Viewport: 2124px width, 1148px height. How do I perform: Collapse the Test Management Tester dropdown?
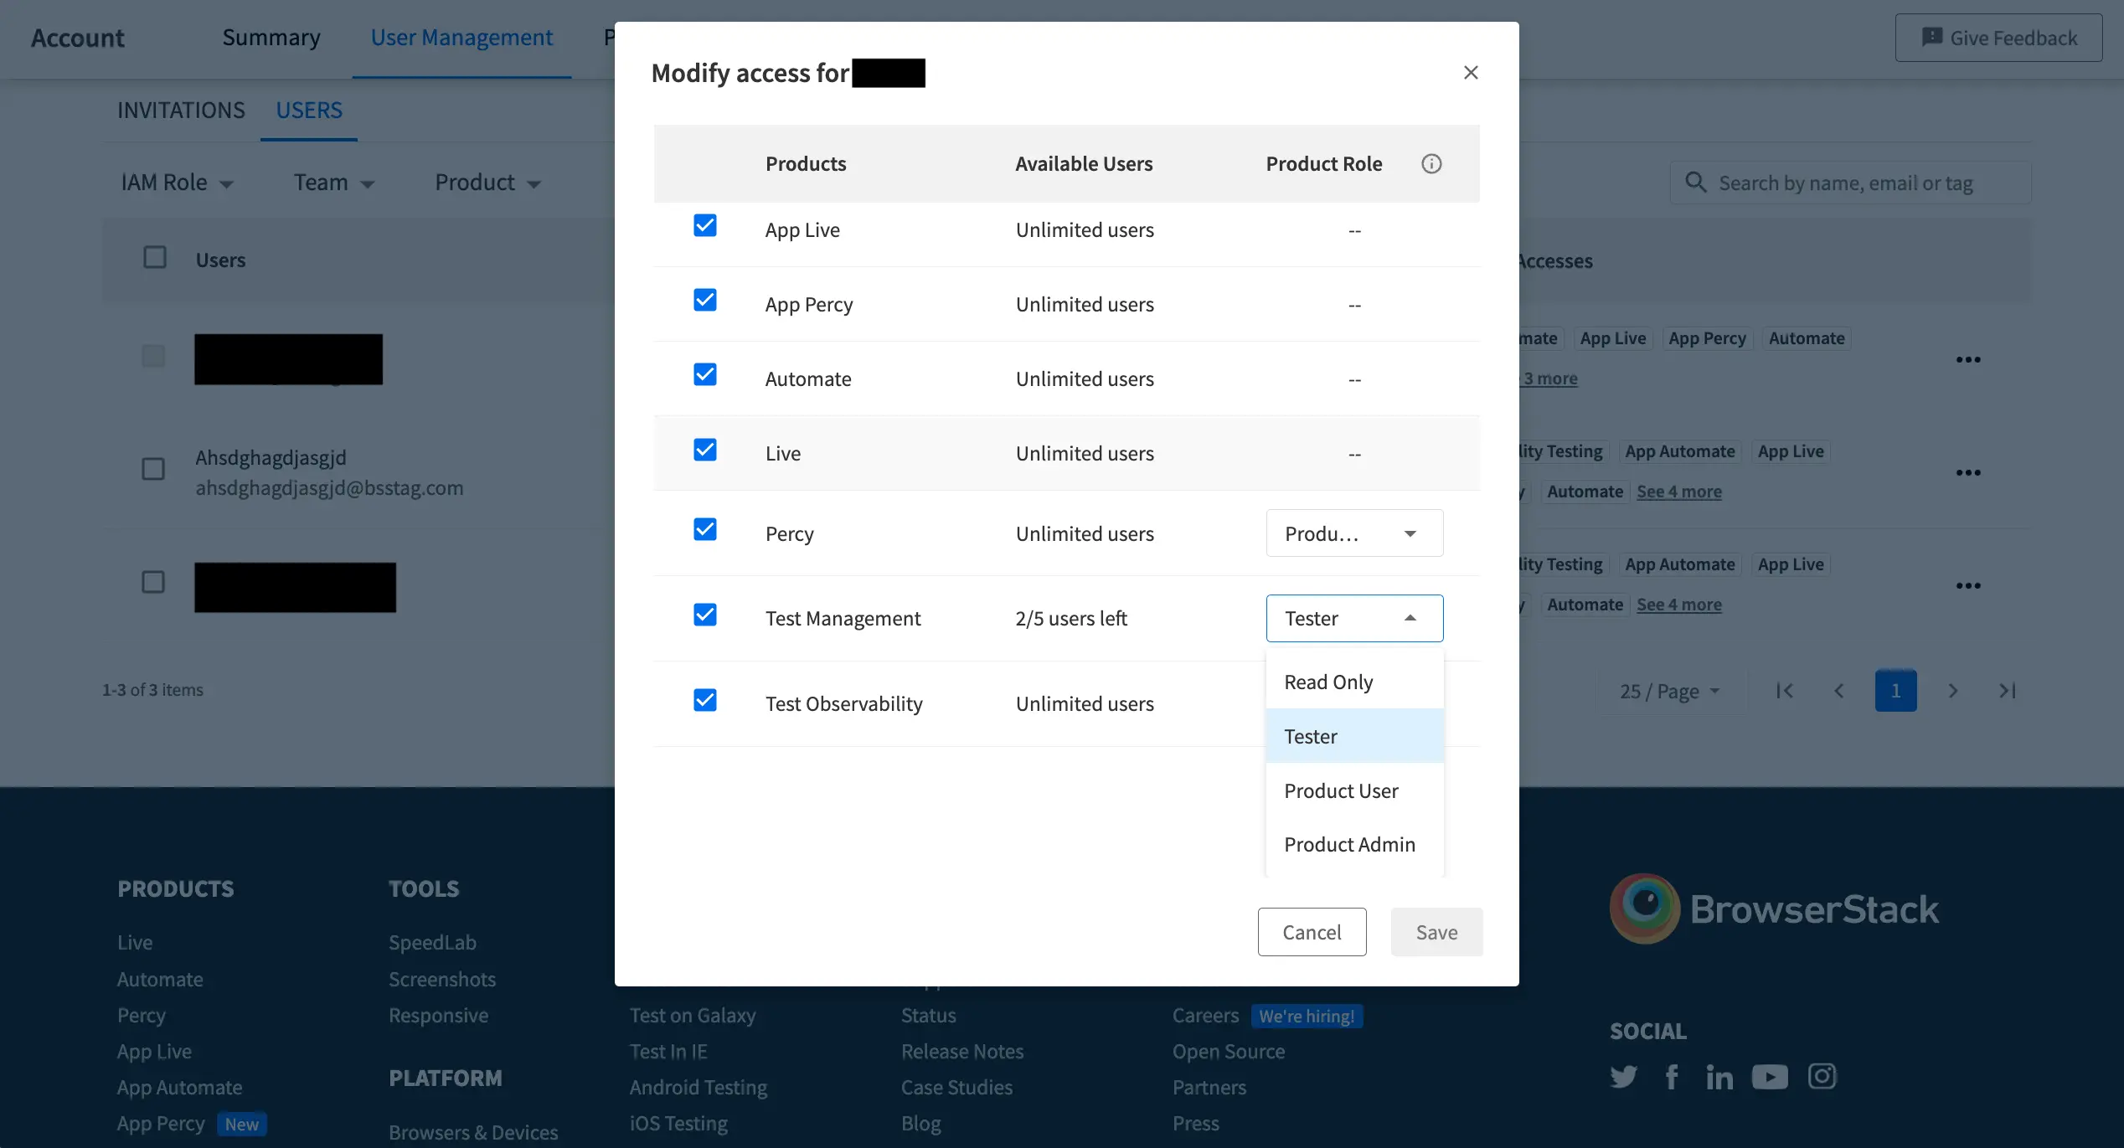(x=1354, y=618)
